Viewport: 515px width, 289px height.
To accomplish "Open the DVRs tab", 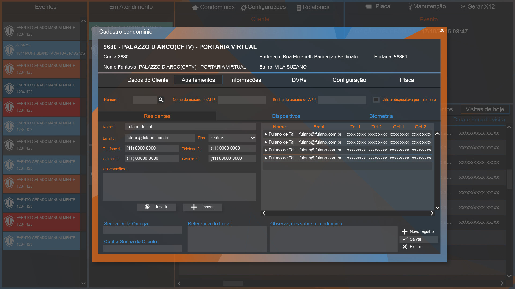I will [x=299, y=80].
